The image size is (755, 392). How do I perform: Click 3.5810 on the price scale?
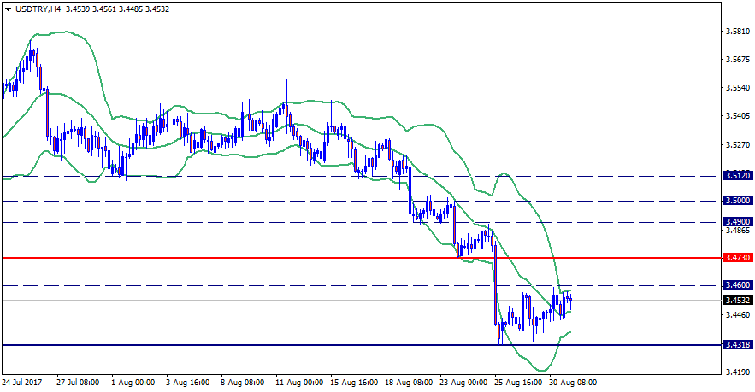738,32
